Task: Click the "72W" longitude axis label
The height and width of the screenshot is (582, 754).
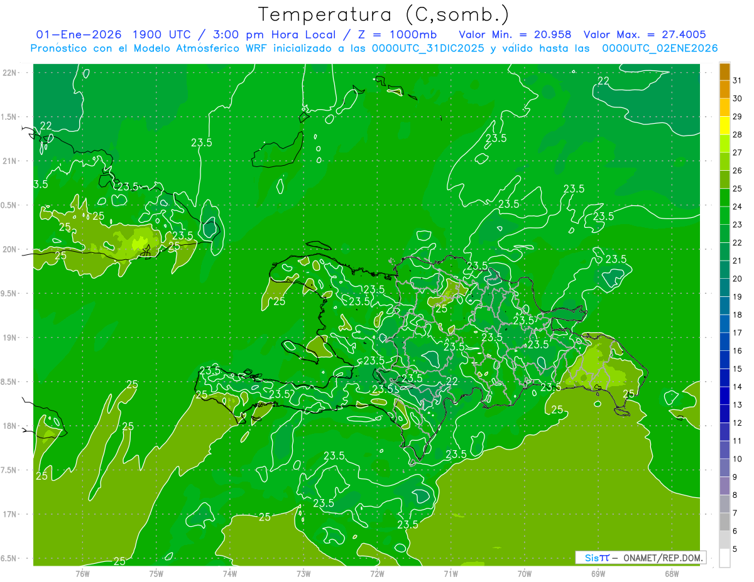Action: point(377,573)
